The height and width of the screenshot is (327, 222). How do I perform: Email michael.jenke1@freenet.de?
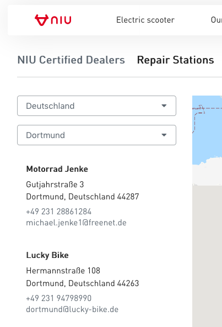pyautogui.click(x=76, y=223)
